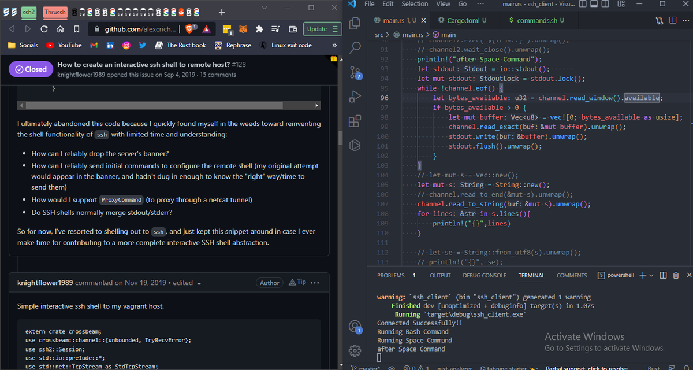Split the VS Code editor to the right
693x370 pixels.
click(x=673, y=21)
